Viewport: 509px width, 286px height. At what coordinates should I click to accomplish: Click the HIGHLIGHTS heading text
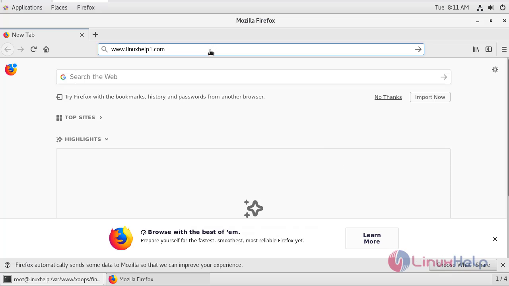click(83, 139)
